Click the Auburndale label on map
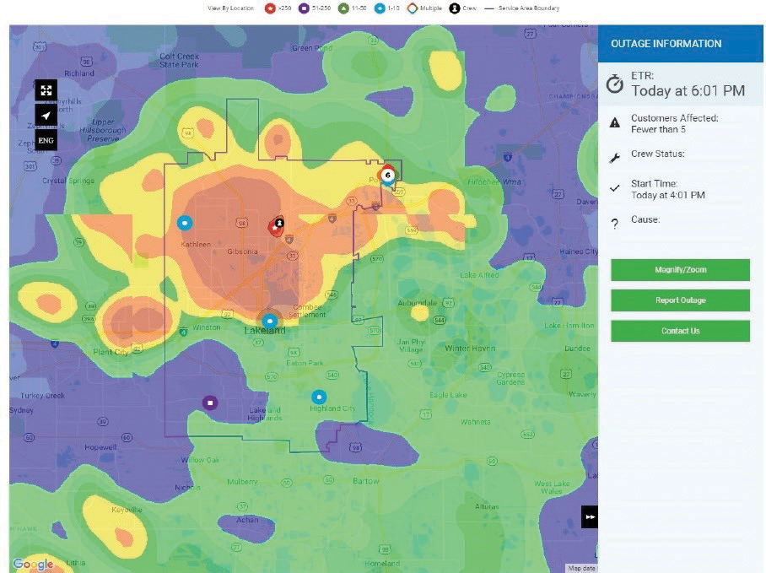This screenshot has height=573, width=766. (x=418, y=303)
